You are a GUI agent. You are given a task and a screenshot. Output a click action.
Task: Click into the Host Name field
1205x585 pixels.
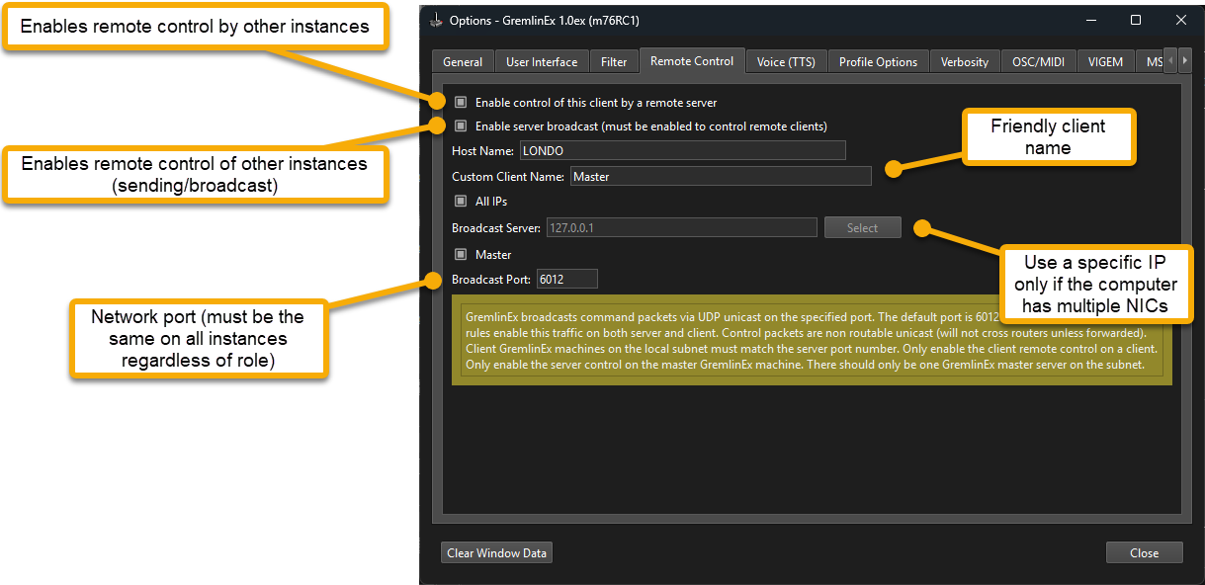click(x=682, y=150)
